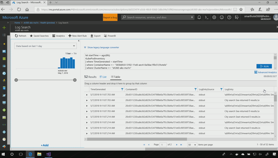This screenshot has width=278, height=158.
Task: Launch Cloud Shell from top bar
Action: [207, 17]
